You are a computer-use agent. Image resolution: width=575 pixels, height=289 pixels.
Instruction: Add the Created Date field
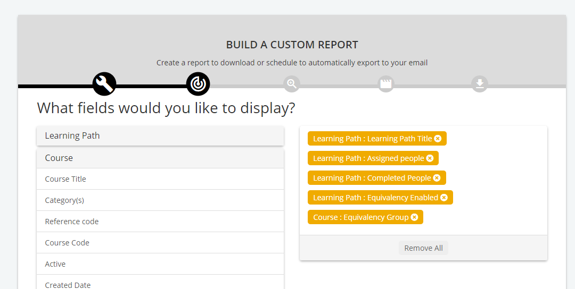coord(160,283)
